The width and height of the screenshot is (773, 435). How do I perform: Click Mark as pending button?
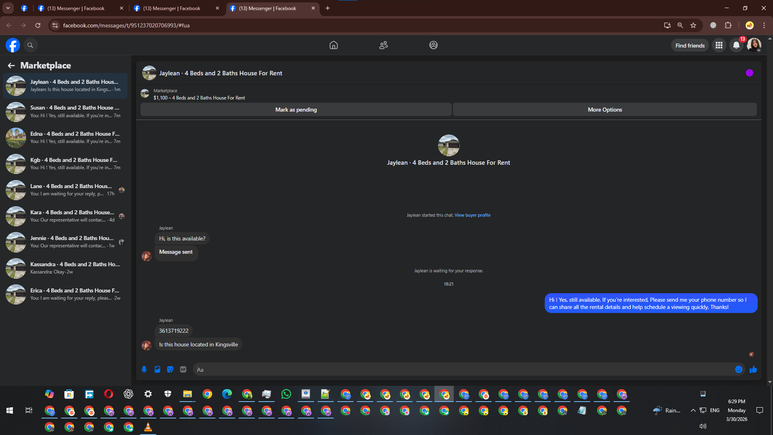pos(296,110)
